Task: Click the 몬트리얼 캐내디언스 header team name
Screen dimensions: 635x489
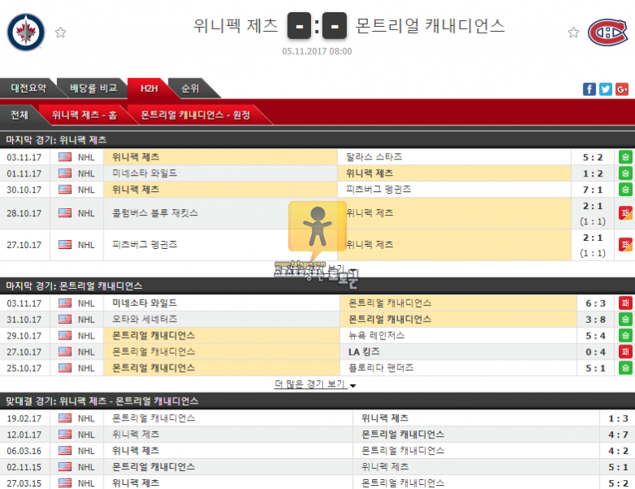Action: tap(430, 25)
